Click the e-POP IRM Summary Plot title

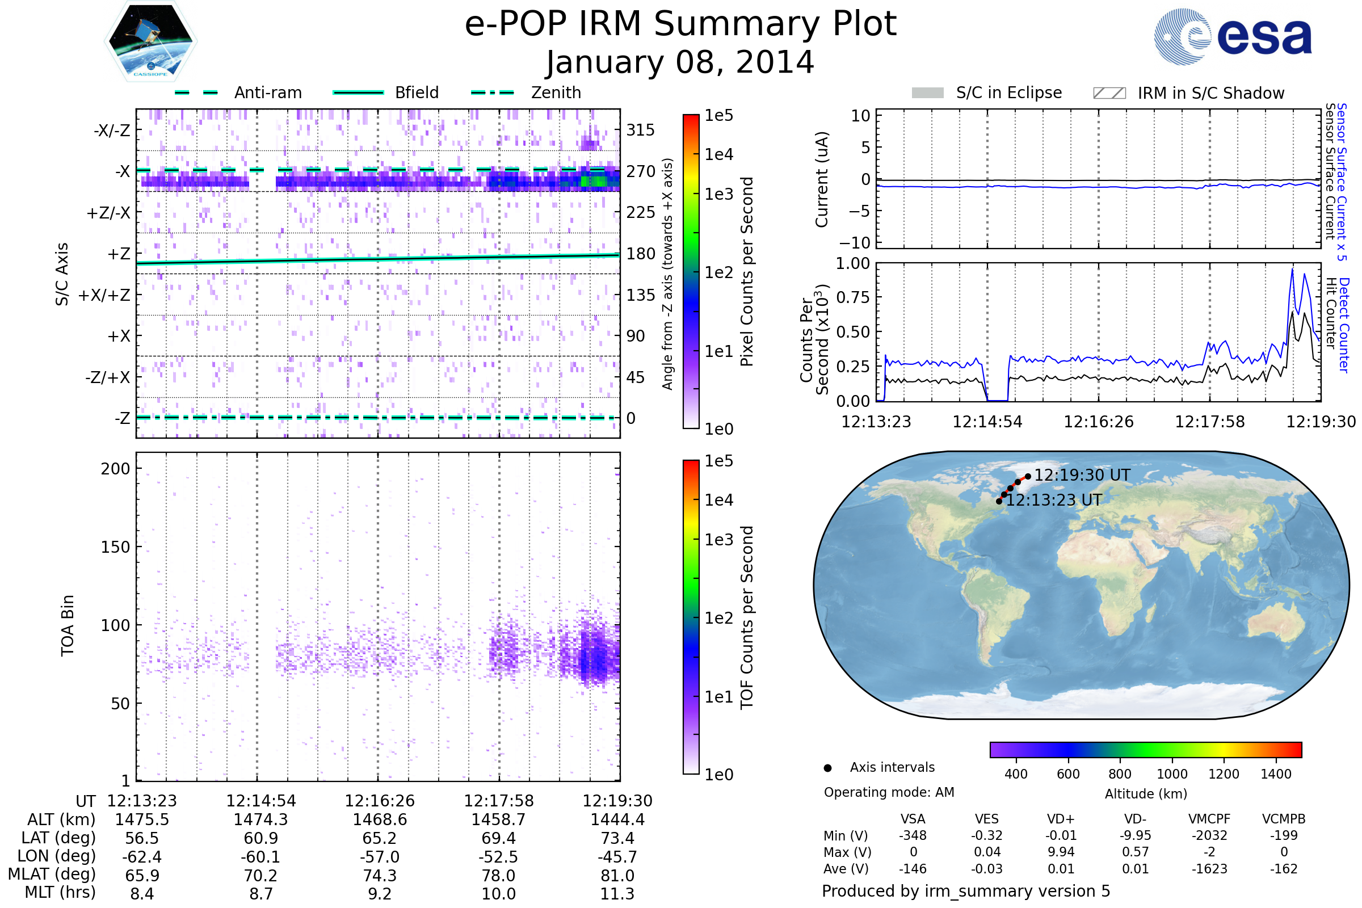pos(680,24)
